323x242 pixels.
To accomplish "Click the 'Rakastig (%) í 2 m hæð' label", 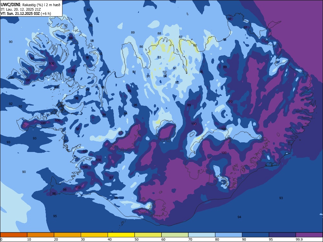I will 41,5.
